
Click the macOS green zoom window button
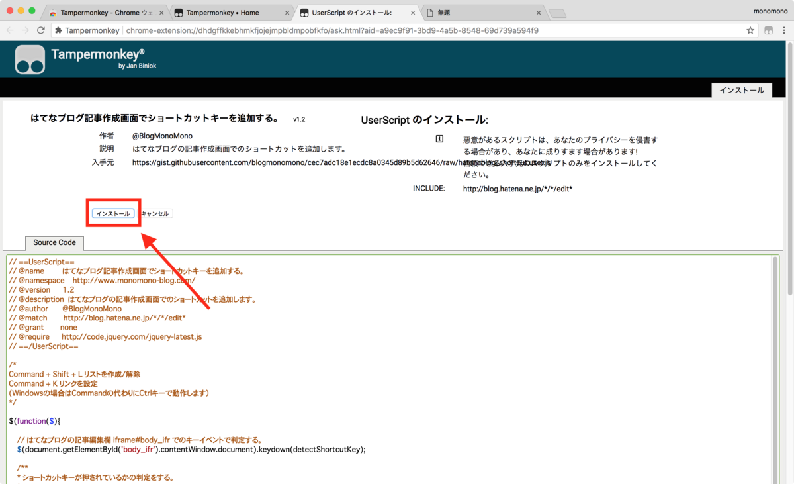pyautogui.click(x=33, y=11)
